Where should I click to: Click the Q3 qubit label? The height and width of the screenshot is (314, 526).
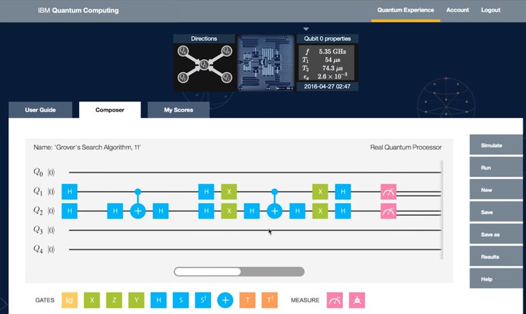(38, 230)
